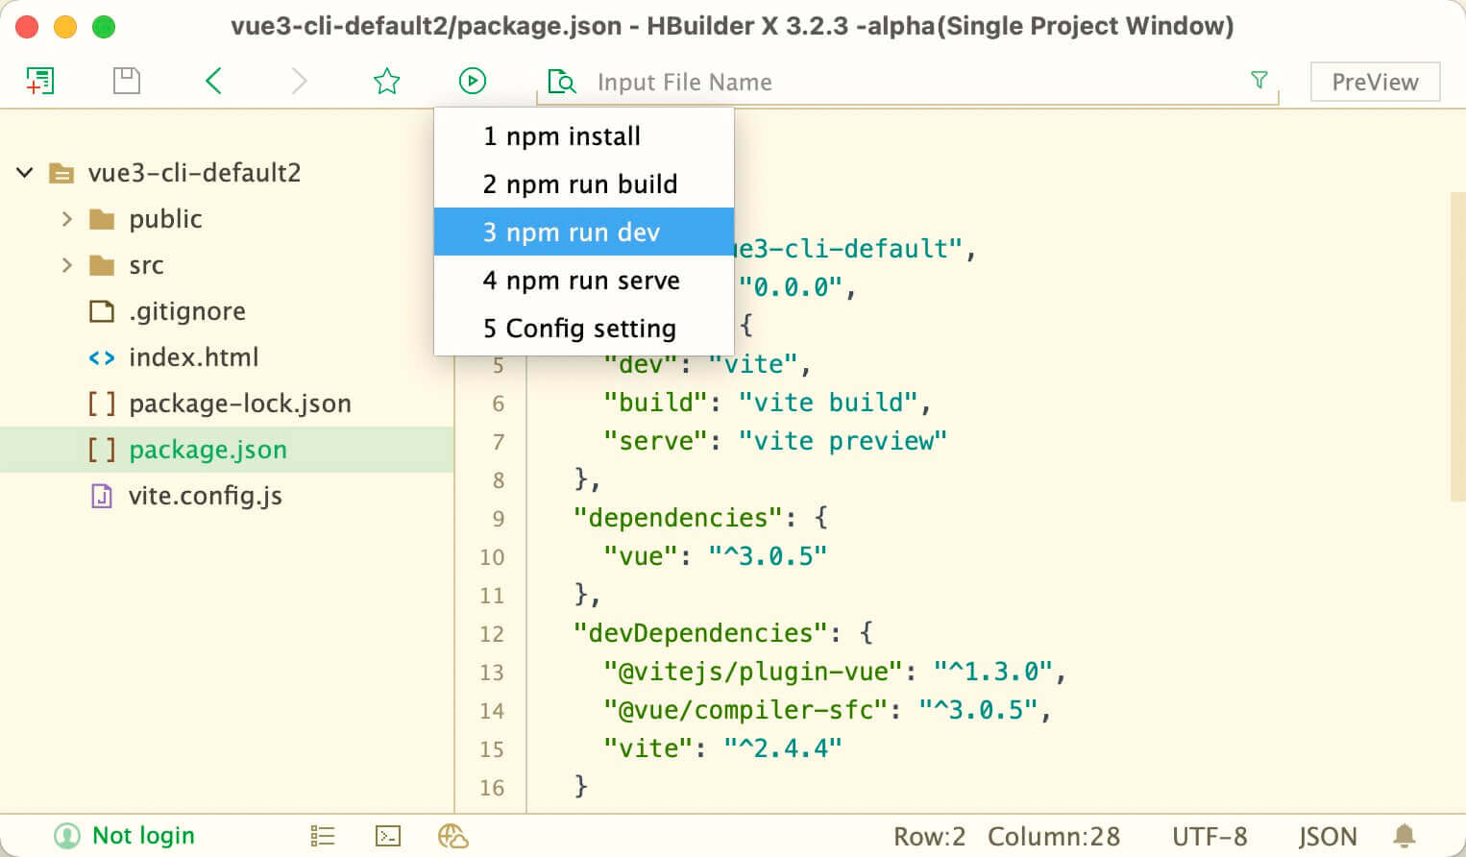Viewport: 1466px width, 857px height.
Task: Go forward with the right arrow icon
Action: coord(299,81)
